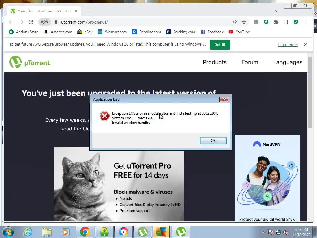Open the browser three-dot menu
This screenshot has height=238, width=317.
point(306,22)
